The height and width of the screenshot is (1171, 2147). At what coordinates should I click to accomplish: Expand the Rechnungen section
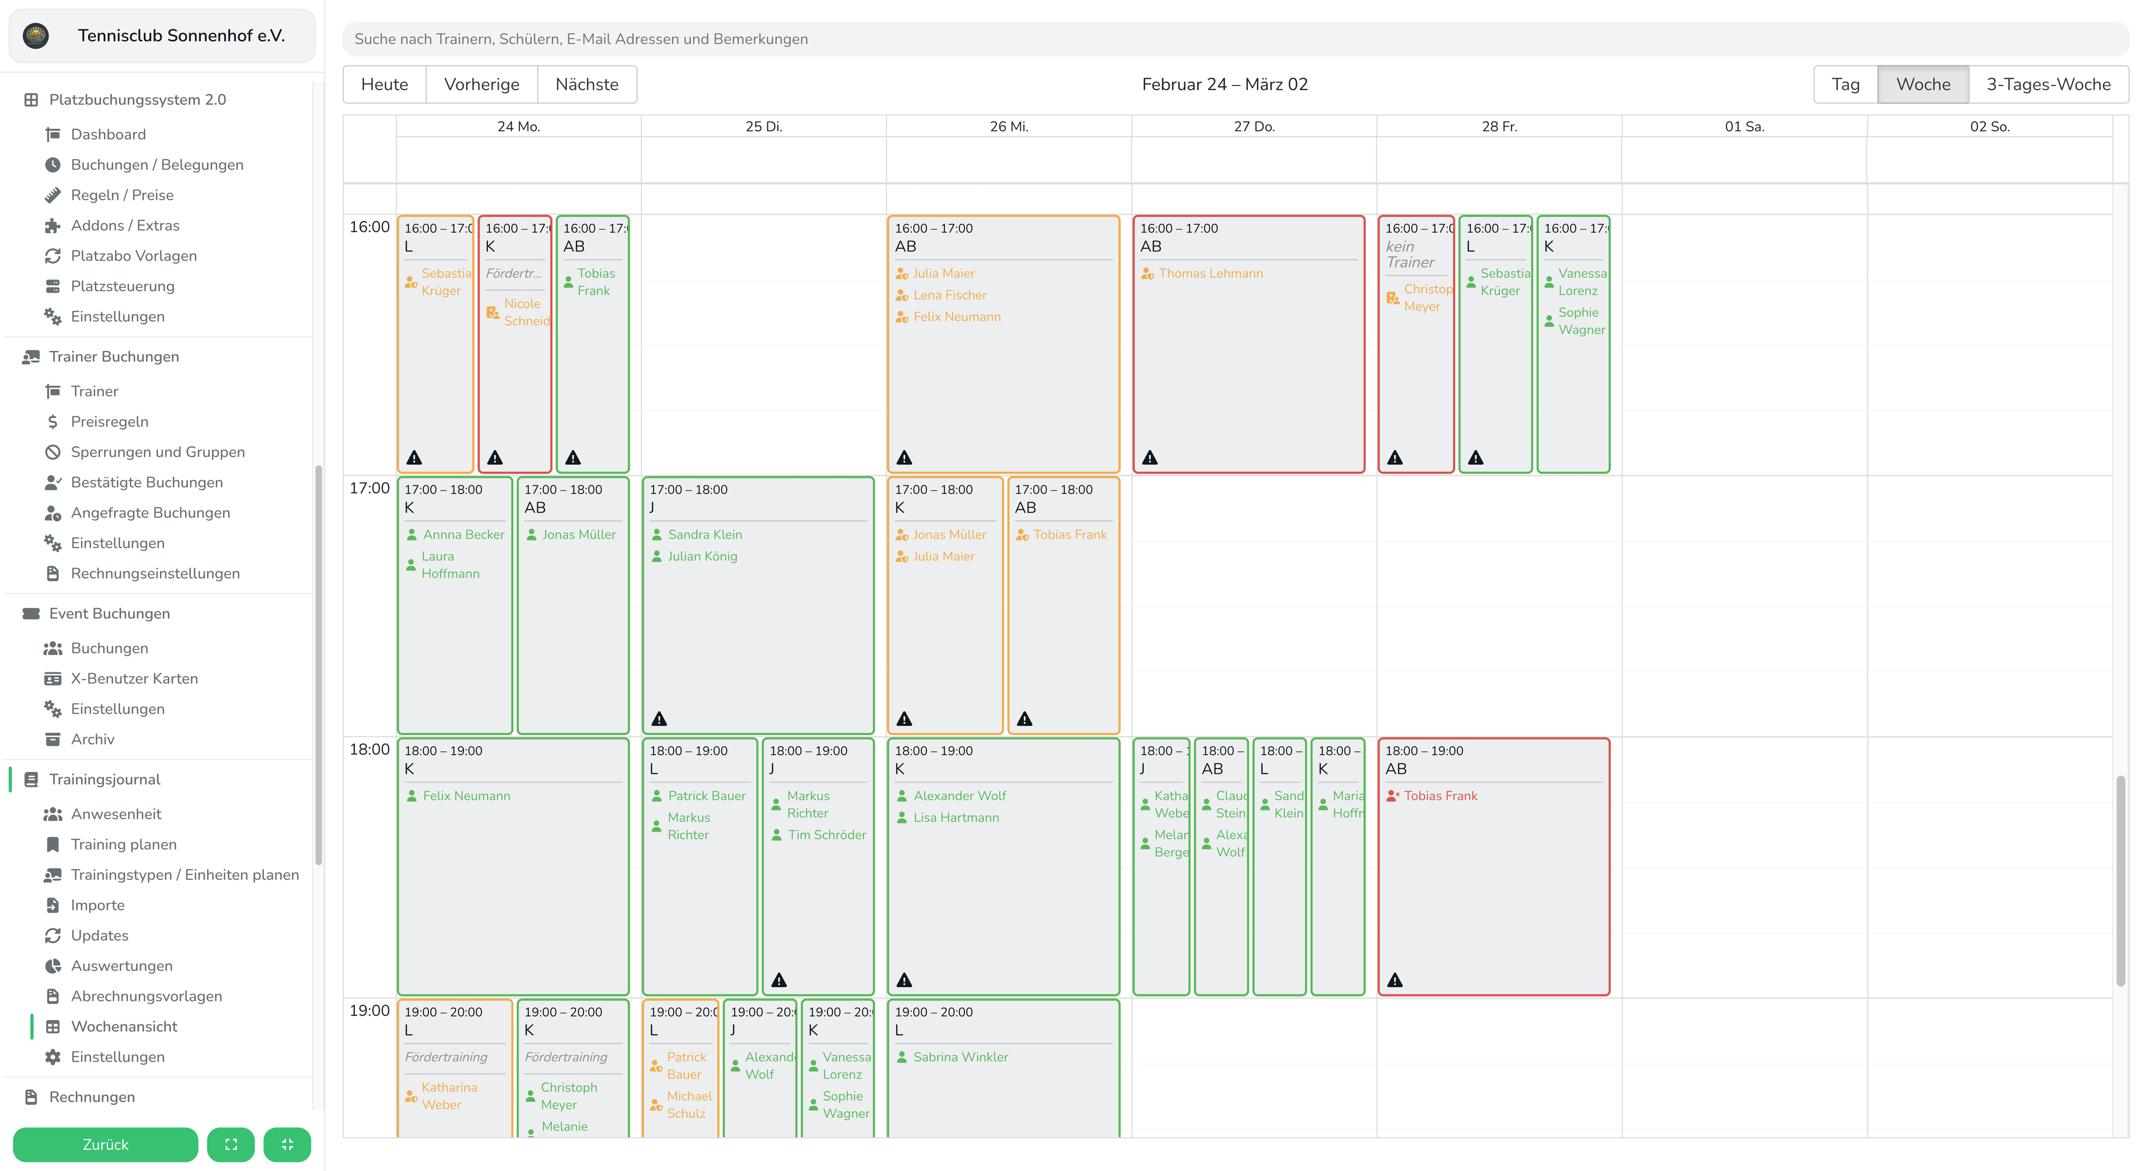point(92,1097)
